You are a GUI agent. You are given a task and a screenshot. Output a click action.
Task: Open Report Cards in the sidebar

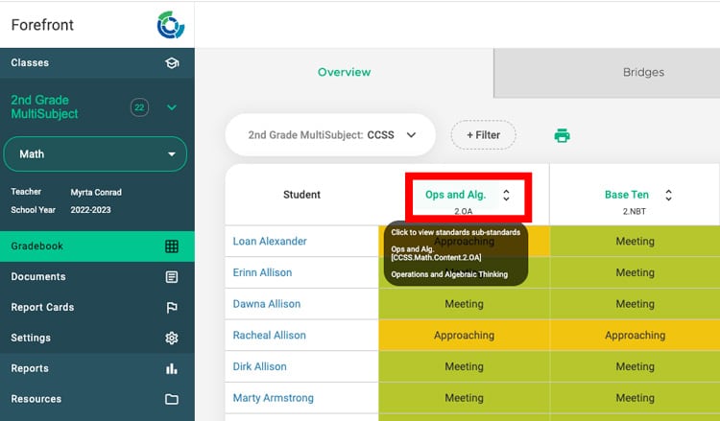point(97,307)
